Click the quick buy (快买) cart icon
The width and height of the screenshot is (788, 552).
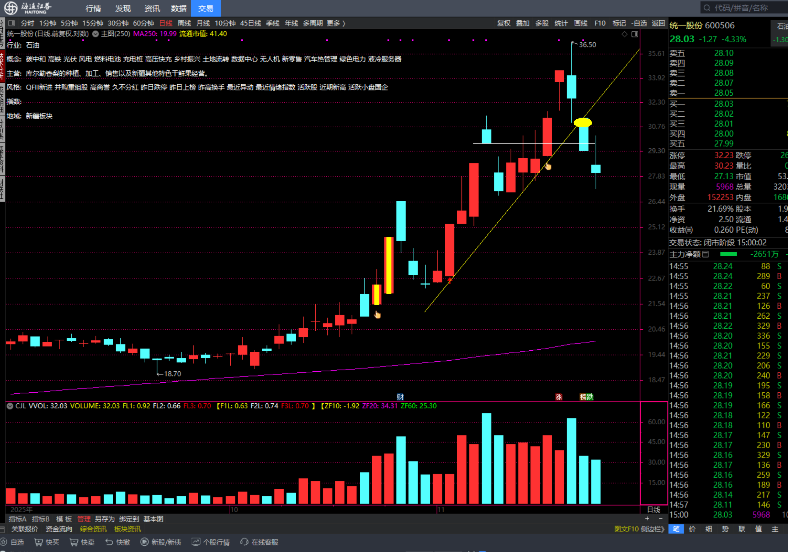[39, 542]
